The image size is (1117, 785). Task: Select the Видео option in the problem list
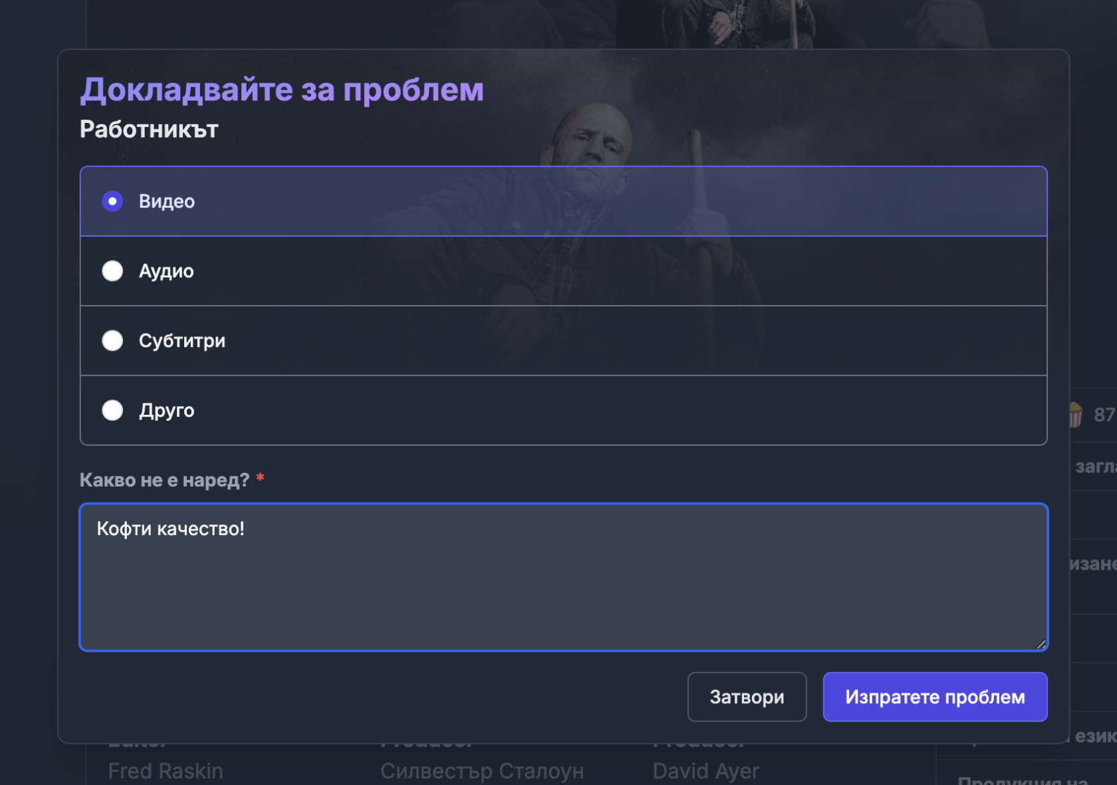[x=113, y=201]
